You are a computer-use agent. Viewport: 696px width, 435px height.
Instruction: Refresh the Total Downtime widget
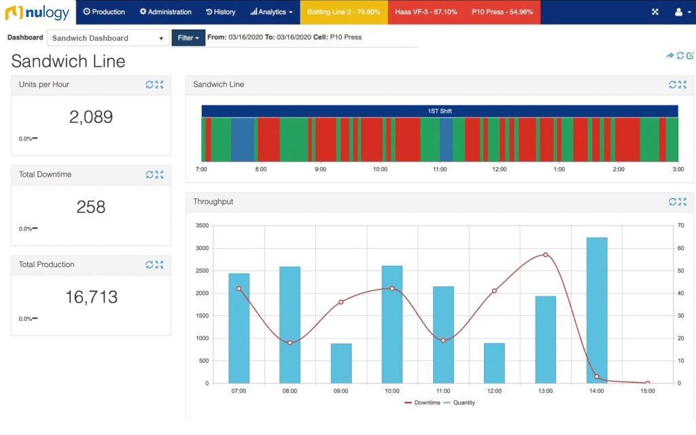pyautogui.click(x=150, y=175)
